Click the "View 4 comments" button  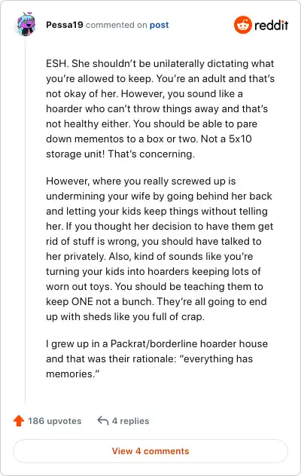[150, 451]
